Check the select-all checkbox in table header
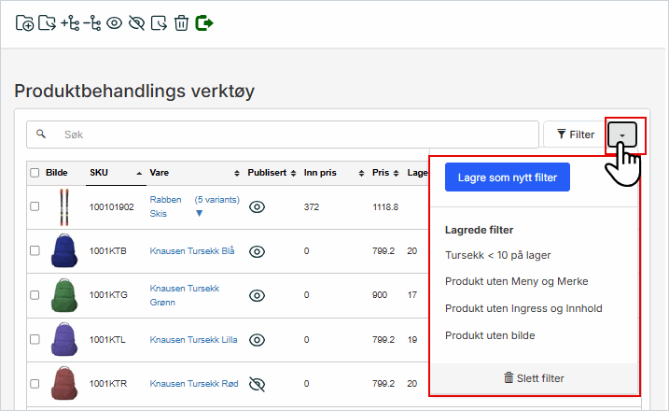This screenshot has width=669, height=411. click(35, 173)
